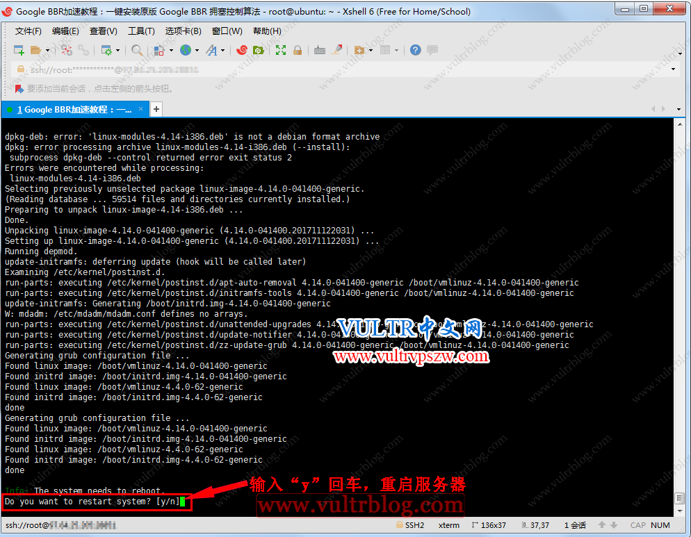Viewport: 691px width, 537px height.
Task: Click the Reconnect chain-link icon
Action: click(83, 50)
